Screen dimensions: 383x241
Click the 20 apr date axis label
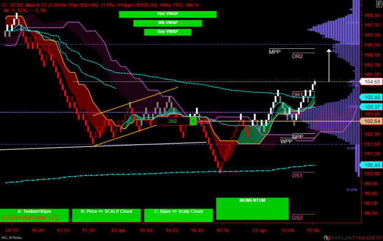coord(118,231)
